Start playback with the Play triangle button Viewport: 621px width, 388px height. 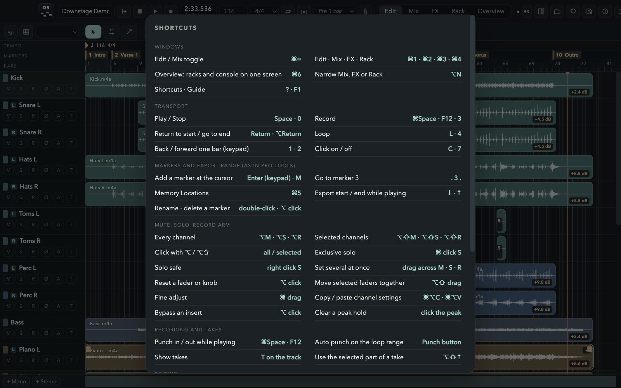click(x=155, y=11)
